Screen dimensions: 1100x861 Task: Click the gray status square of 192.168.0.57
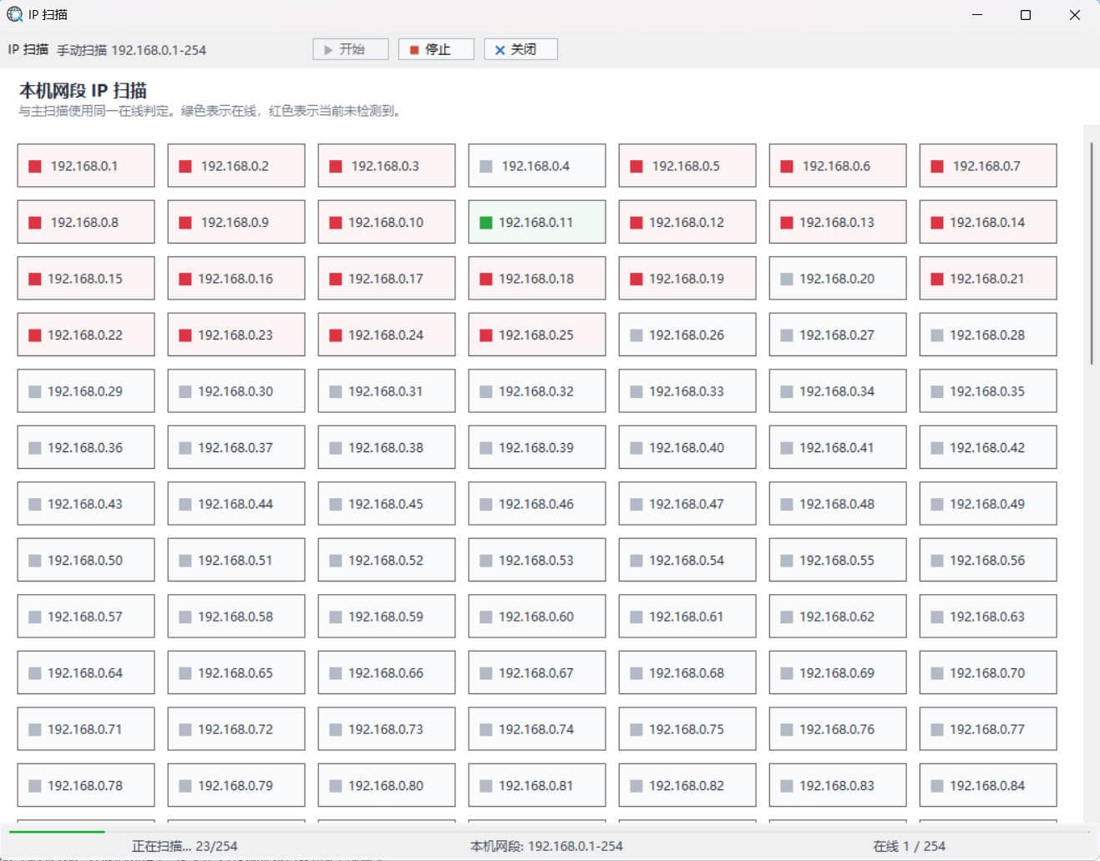pos(35,617)
